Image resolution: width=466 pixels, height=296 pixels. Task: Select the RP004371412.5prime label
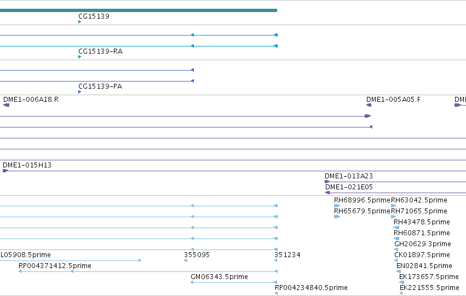pyautogui.click(x=55, y=266)
